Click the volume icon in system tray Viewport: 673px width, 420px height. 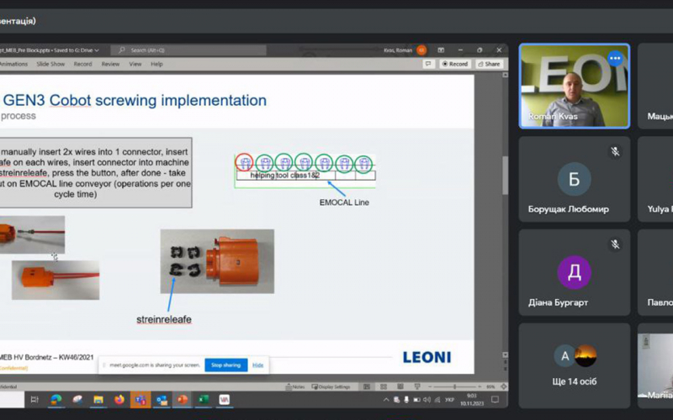tap(427, 400)
